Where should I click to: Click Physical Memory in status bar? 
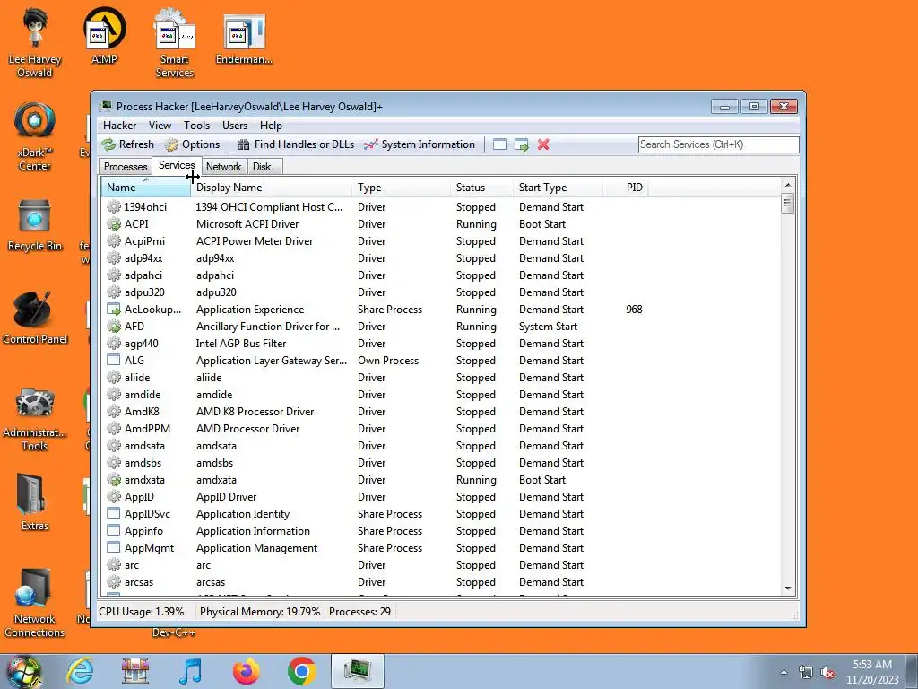[259, 612]
